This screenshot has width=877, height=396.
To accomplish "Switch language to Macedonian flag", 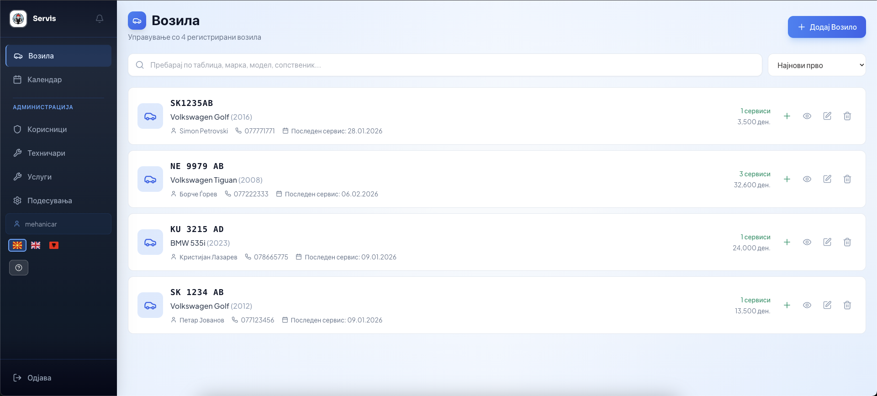I will 17,245.
